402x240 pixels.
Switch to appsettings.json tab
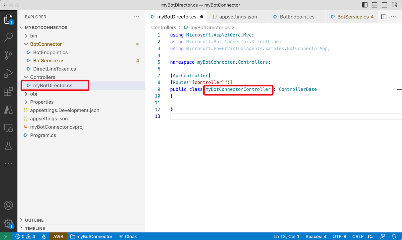[238, 17]
